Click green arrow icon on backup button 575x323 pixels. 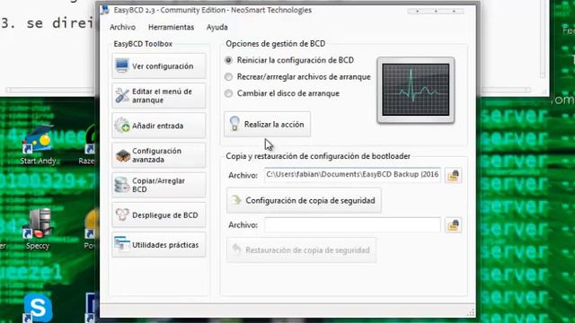pos(236,200)
